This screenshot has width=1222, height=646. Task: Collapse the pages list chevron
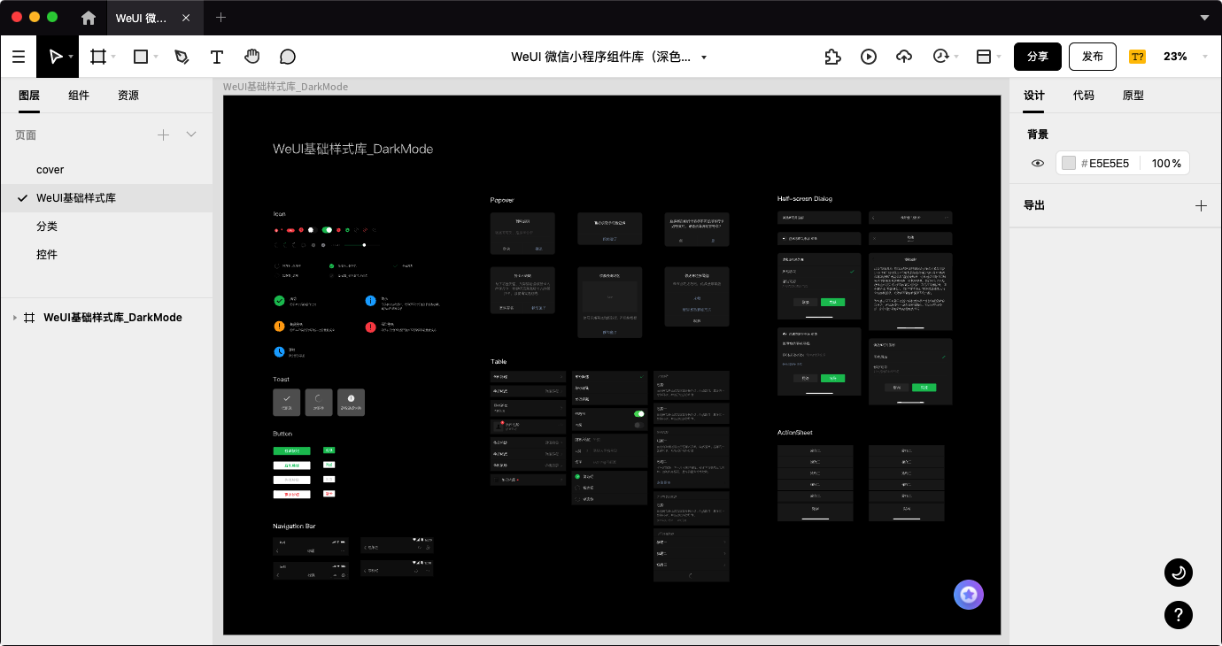coord(191,135)
